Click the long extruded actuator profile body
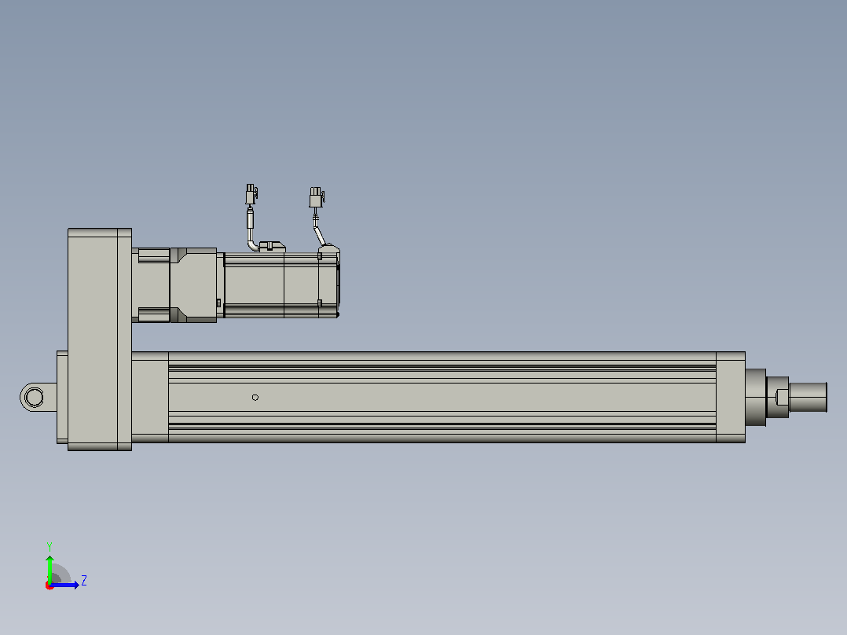Screen dimensions: 847x635 [442, 397]
